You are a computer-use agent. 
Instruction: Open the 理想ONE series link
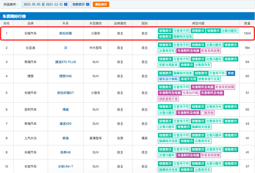[x=66, y=76]
